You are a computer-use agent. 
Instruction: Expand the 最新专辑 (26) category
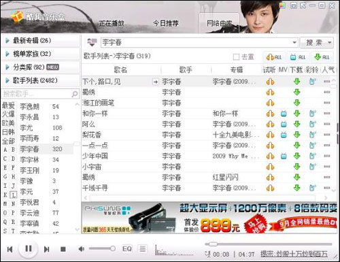pos(41,41)
